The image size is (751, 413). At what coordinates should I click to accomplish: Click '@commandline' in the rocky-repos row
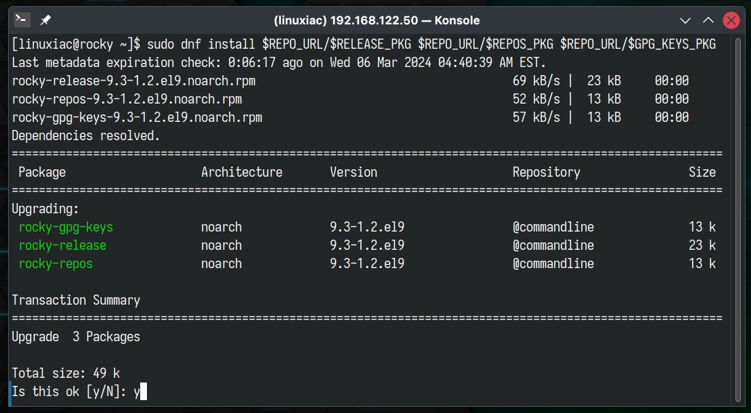(553, 263)
